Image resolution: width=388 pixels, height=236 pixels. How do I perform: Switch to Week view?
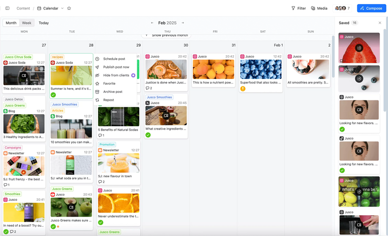[26, 23]
